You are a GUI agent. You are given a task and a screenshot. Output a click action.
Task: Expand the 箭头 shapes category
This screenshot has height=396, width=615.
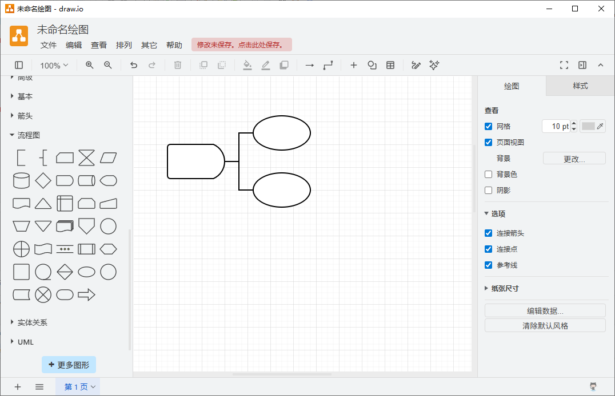(22, 116)
